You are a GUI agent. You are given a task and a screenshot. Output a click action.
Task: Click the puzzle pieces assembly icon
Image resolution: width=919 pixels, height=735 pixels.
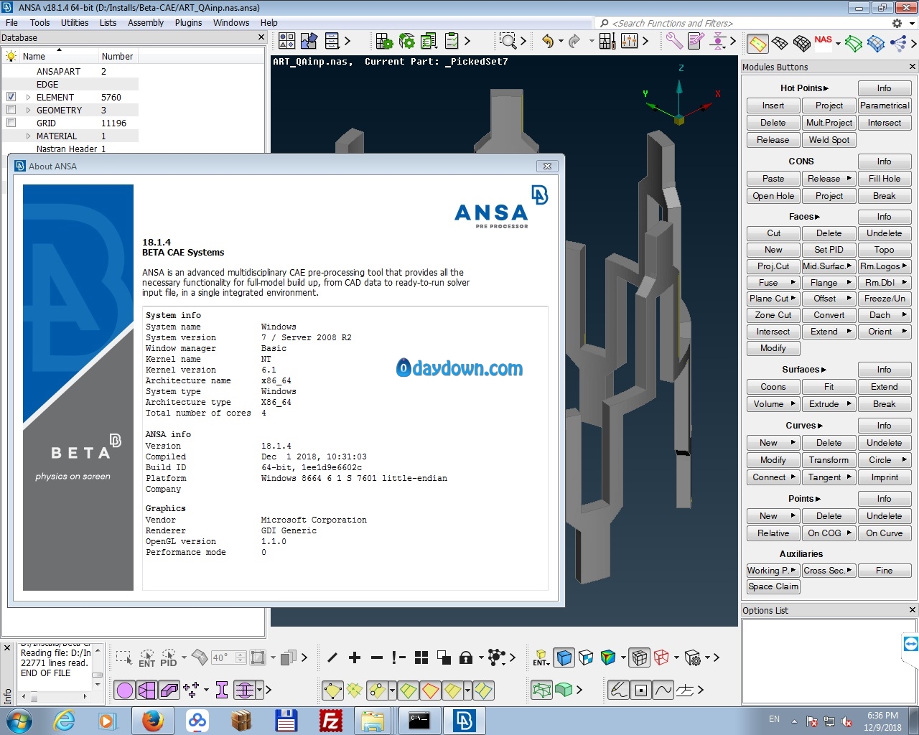tap(309, 41)
